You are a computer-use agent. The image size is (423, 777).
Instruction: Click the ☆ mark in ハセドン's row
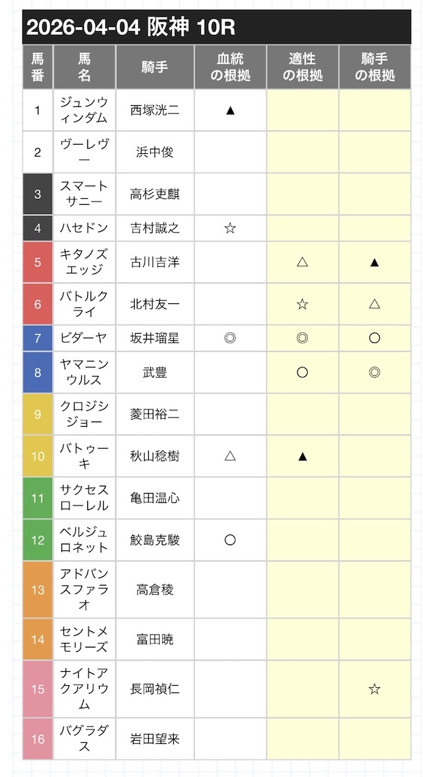click(230, 229)
